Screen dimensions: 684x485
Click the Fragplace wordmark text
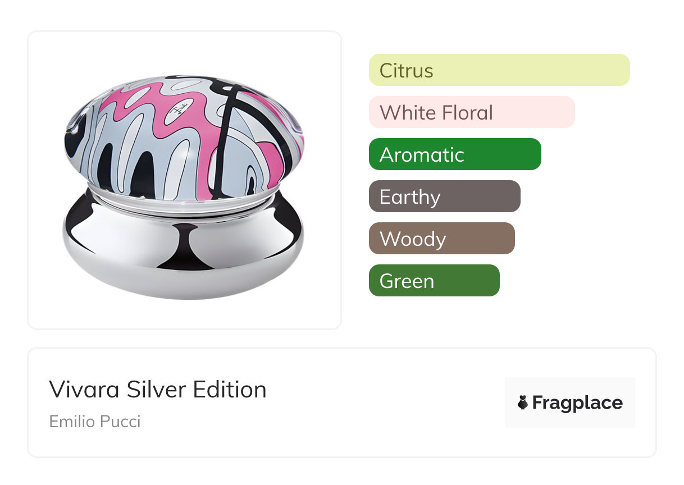pos(577,402)
